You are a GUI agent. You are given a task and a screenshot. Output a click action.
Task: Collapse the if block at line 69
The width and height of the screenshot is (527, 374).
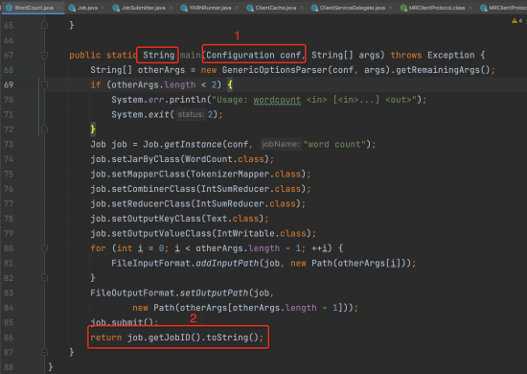pos(44,84)
